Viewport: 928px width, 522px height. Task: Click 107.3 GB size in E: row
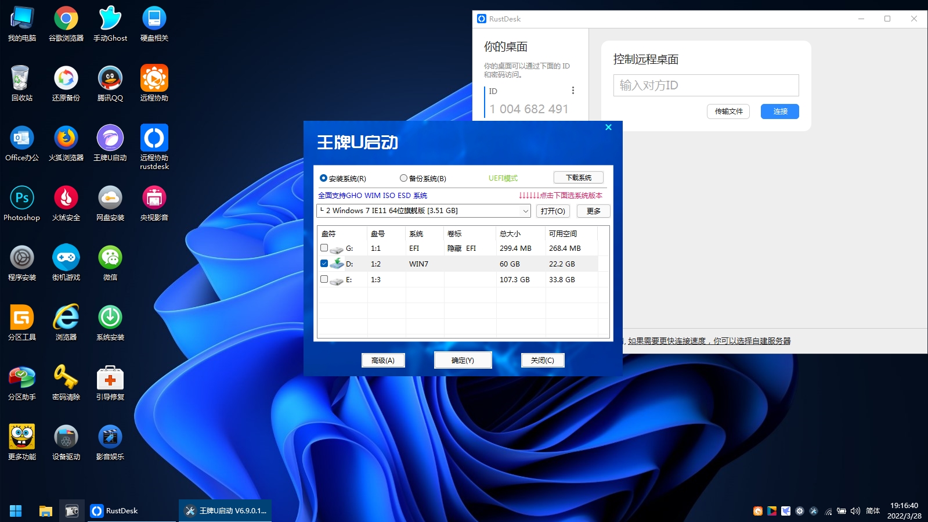pyautogui.click(x=515, y=279)
